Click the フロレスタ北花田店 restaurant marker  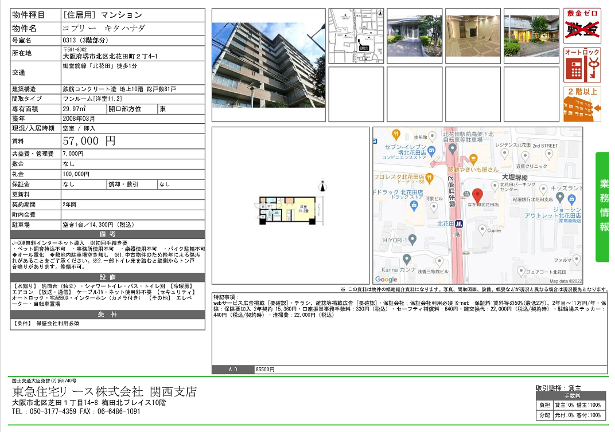(430, 178)
